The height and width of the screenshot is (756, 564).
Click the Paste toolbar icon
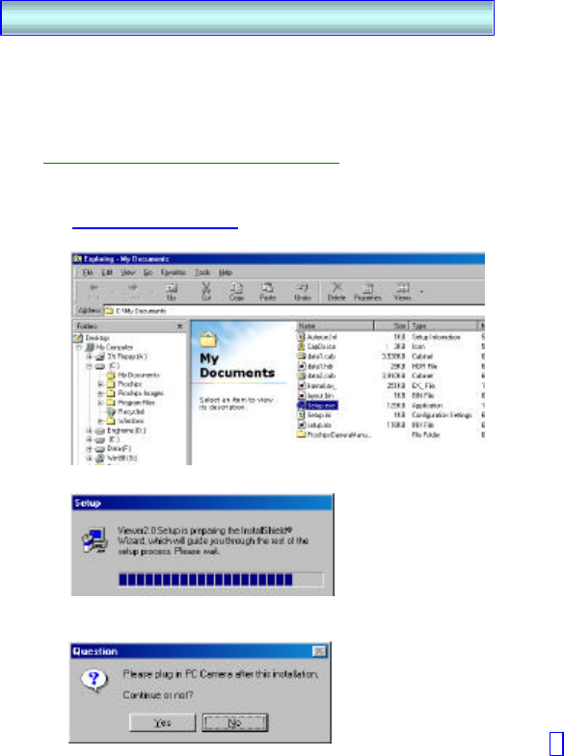coord(268,292)
